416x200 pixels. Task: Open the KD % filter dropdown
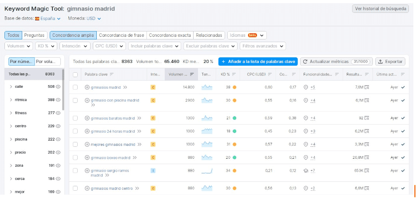pyautogui.click(x=47, y=46)
